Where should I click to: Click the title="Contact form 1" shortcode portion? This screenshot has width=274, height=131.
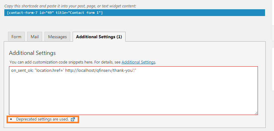pos(79,13)
